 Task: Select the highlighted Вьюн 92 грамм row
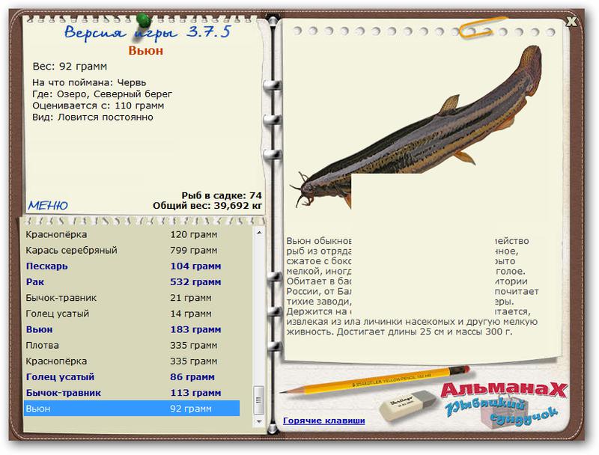132,409
